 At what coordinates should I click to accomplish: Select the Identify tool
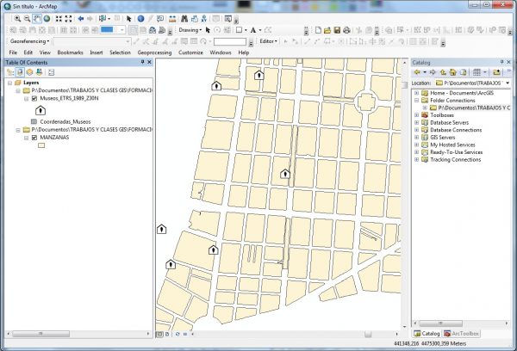(x=140, y=18)
